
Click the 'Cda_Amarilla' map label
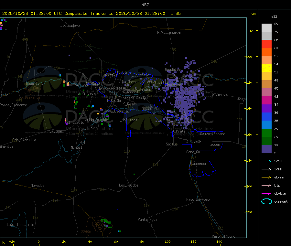[x=24, y=140]
